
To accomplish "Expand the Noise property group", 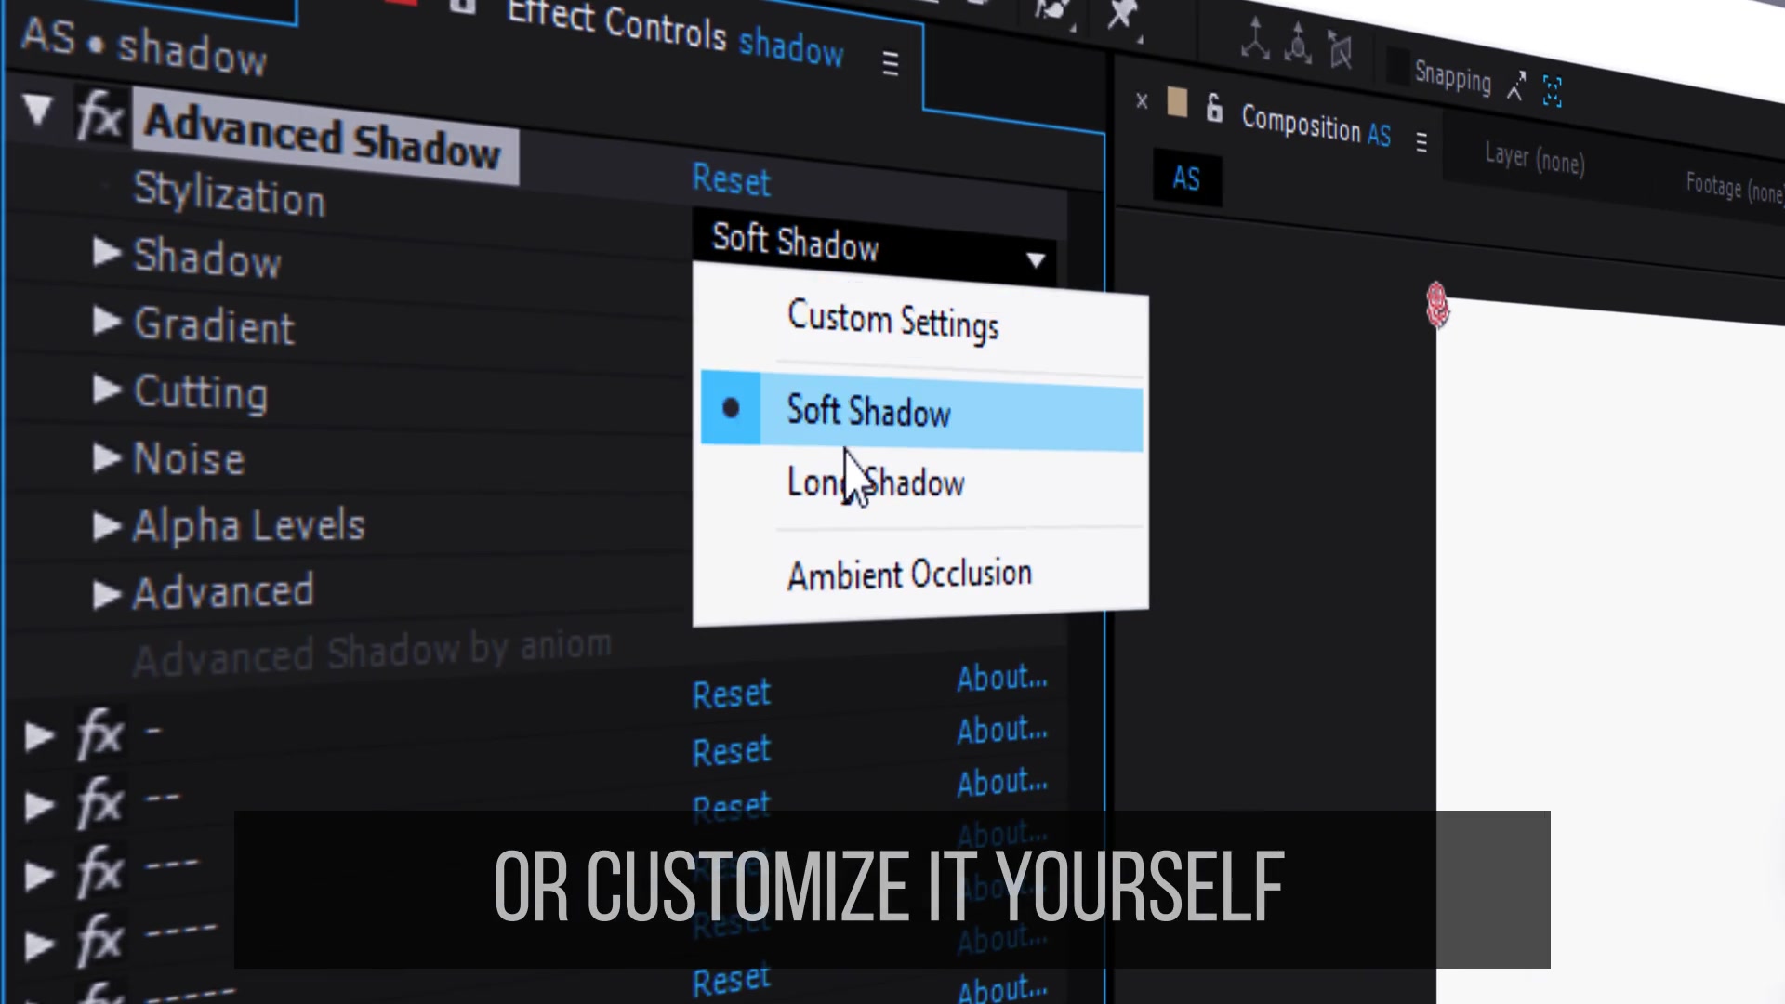I will pos(107,456).
